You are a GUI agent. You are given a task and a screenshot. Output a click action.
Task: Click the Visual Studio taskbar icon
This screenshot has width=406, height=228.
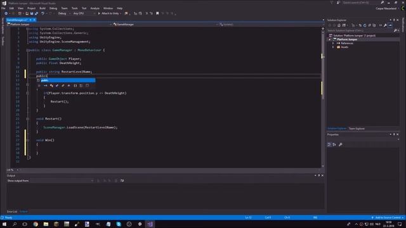(x=150, y=224)
